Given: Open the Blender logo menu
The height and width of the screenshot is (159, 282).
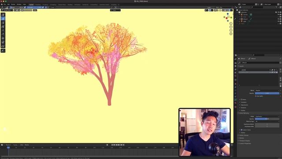Looking at the screenshot, I should [x=2, y=4].
